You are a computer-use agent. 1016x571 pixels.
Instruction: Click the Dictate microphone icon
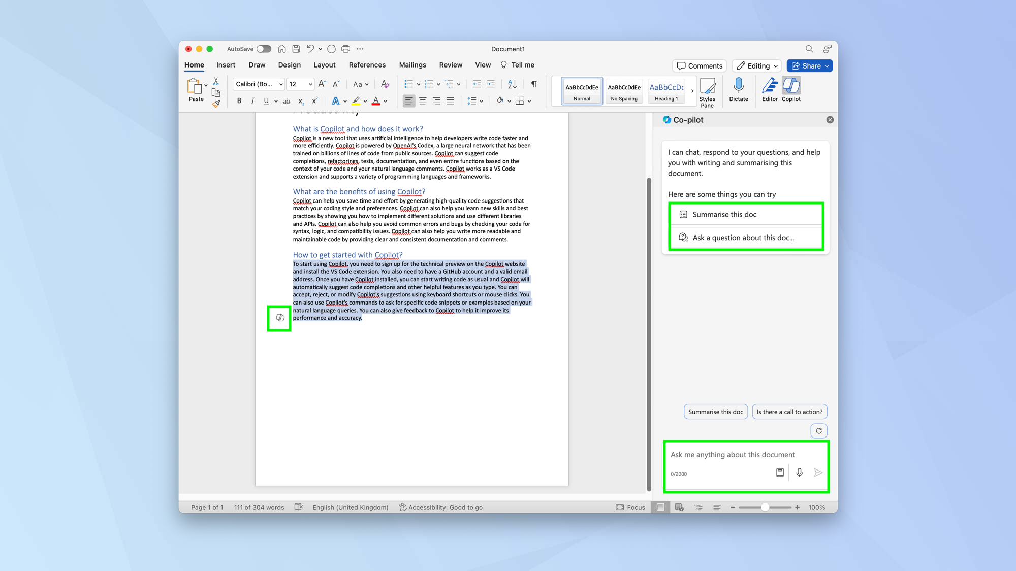tap(738, 87)
